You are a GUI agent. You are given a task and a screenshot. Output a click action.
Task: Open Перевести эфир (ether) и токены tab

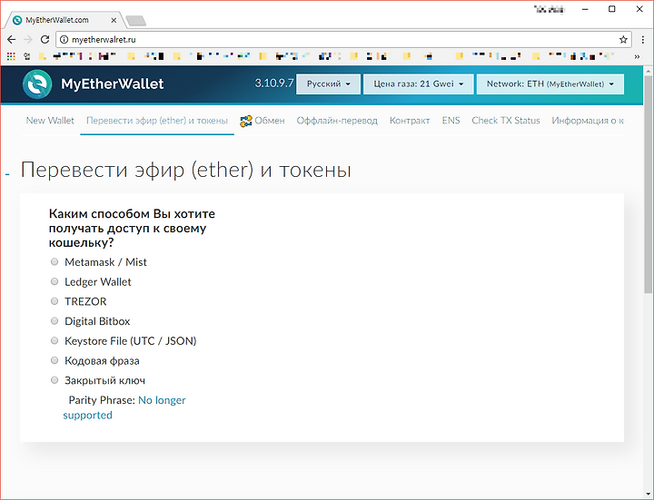pos(157,121)
